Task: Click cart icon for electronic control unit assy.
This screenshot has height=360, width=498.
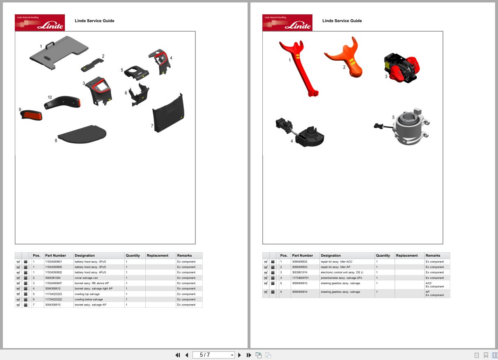Action: tap(266, 272)
